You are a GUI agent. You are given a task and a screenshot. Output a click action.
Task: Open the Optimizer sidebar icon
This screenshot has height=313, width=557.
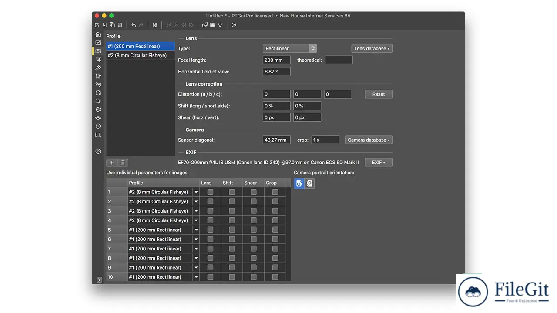point(98,93)
